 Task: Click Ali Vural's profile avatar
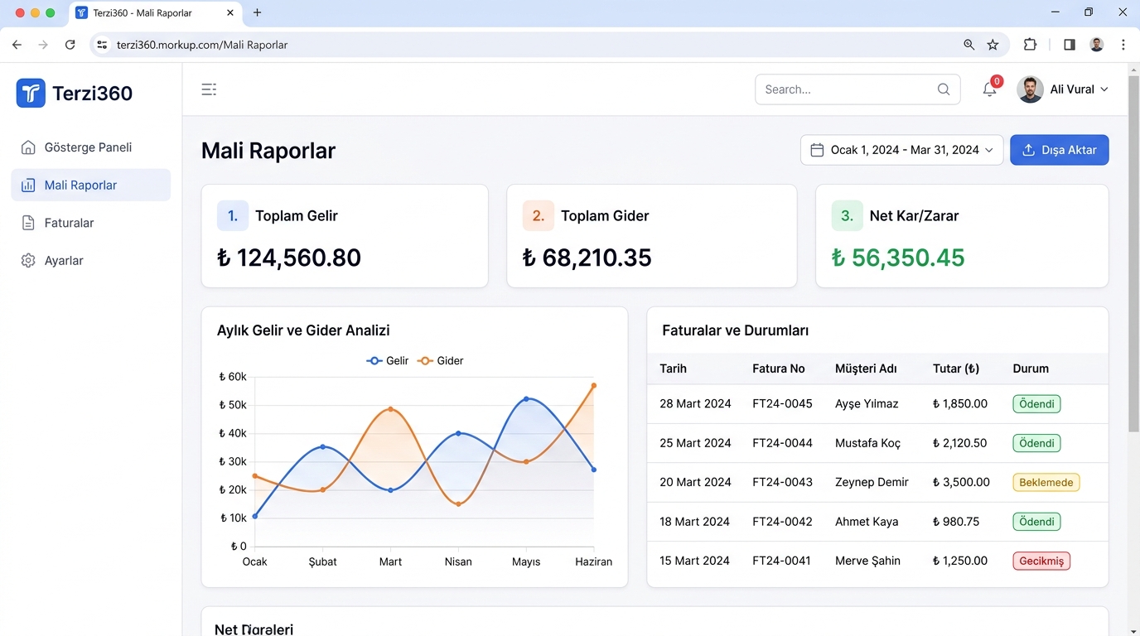coord(1030,89)
